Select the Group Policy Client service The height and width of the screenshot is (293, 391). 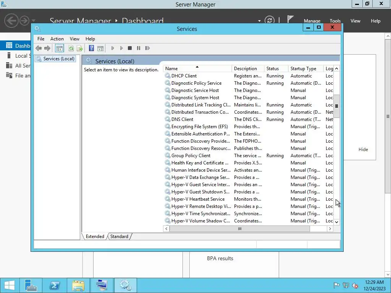[248, 156]
